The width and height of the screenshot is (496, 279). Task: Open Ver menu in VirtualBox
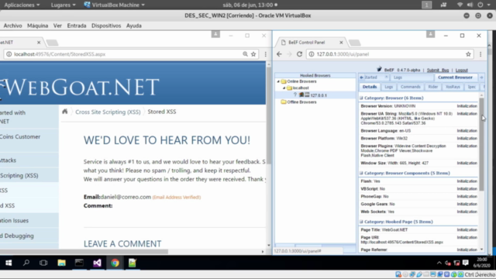tap(57, 26)
